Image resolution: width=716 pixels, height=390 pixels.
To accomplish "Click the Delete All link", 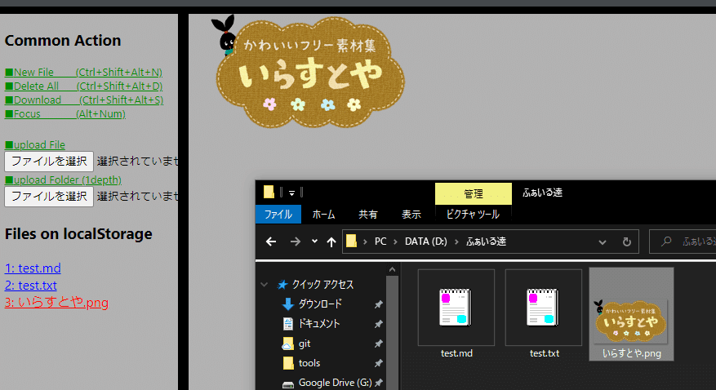I will [83, 86].
